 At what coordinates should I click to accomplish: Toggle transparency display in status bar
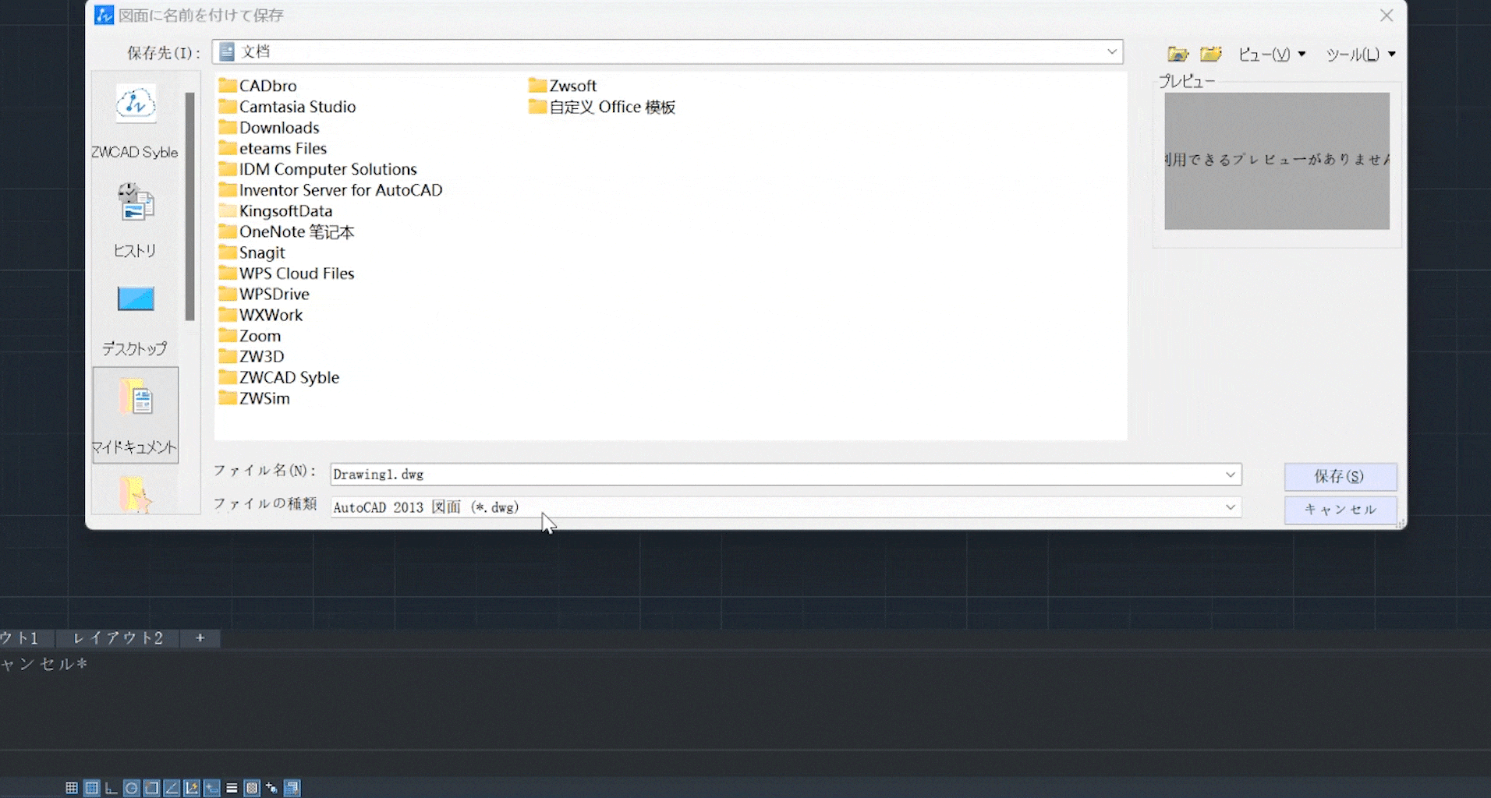pyautogui.click(x=252, y=788)
